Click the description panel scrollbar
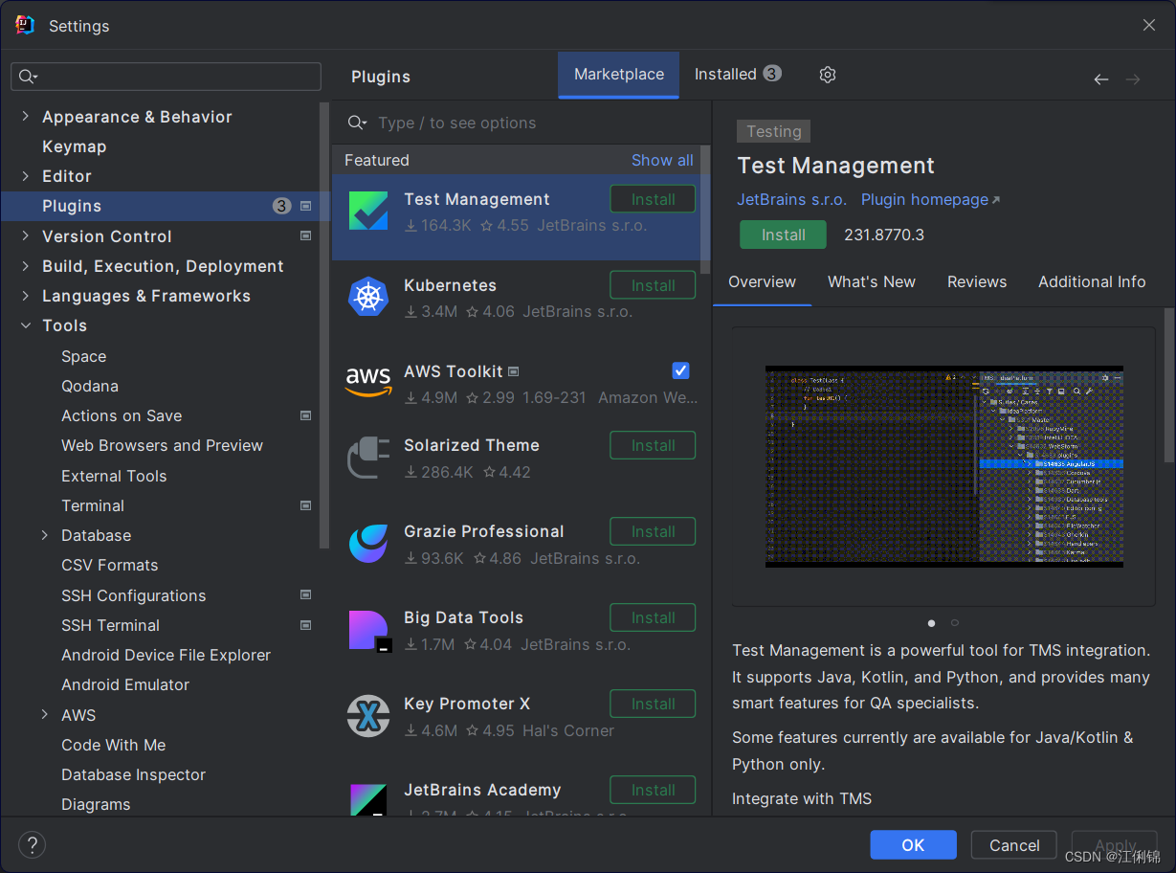The height and width of the screenshot is (873, 1176). click(1168, 383)
